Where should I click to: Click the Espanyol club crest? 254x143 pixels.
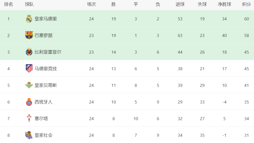pyautogui.click(x=29, y=102)
